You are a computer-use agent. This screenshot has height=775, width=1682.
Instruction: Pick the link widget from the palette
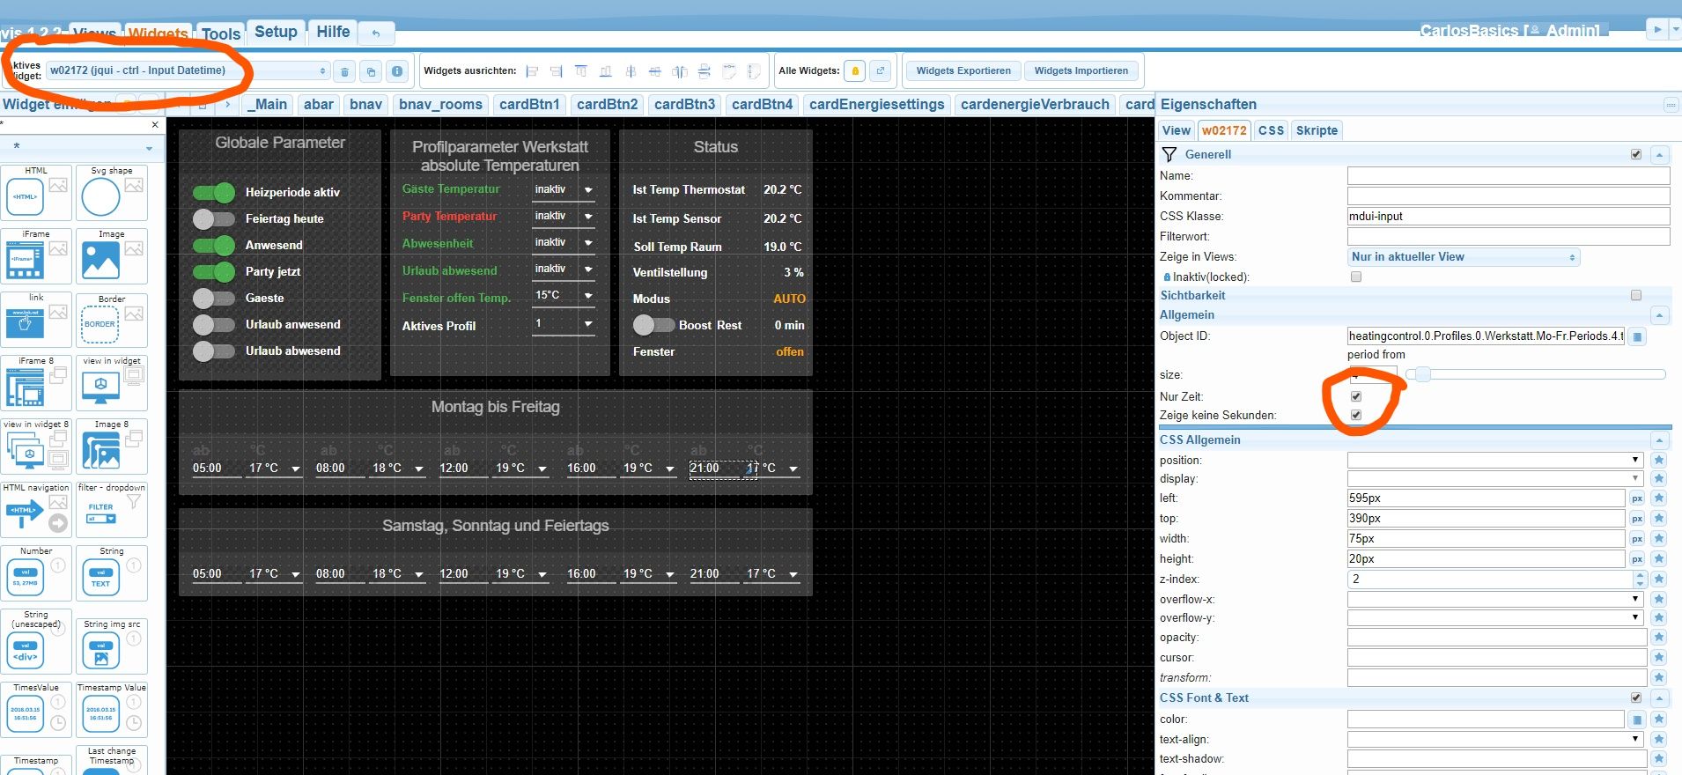pos(36,320)
